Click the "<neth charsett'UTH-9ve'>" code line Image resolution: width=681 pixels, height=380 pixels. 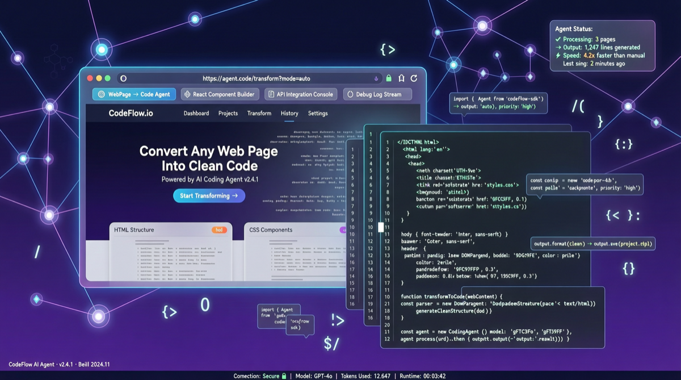[449, 170]
